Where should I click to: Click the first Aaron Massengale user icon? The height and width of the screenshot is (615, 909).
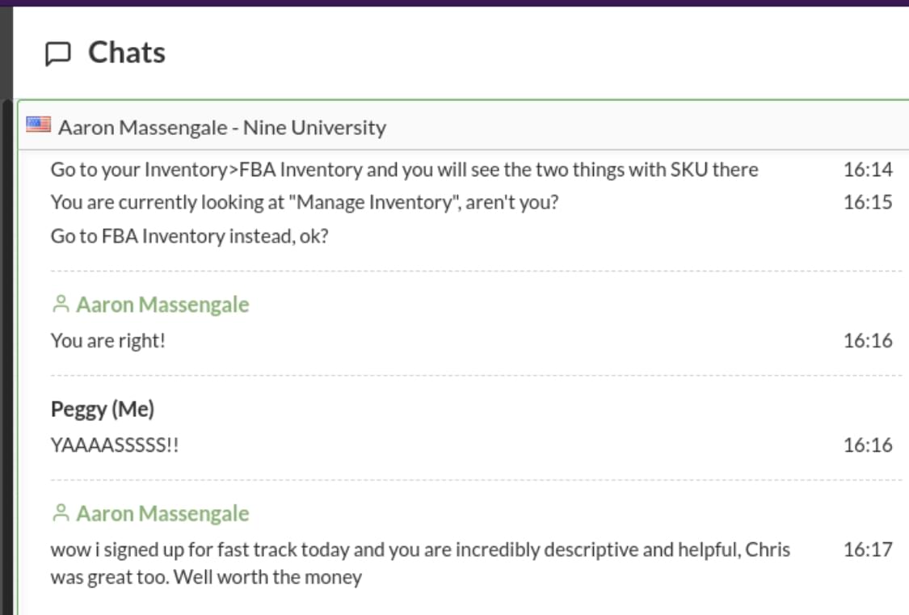(61, 304)
